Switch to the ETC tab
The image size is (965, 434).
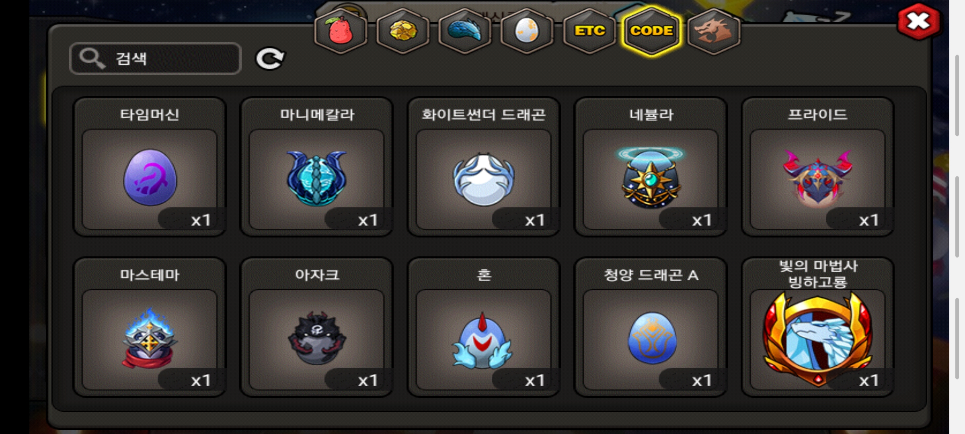tap(589, 31)
